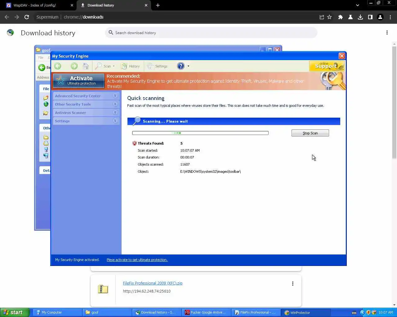Click the folder icon in goof title bar
Viewport: 397px width, 317px height.
click(38, 50)
